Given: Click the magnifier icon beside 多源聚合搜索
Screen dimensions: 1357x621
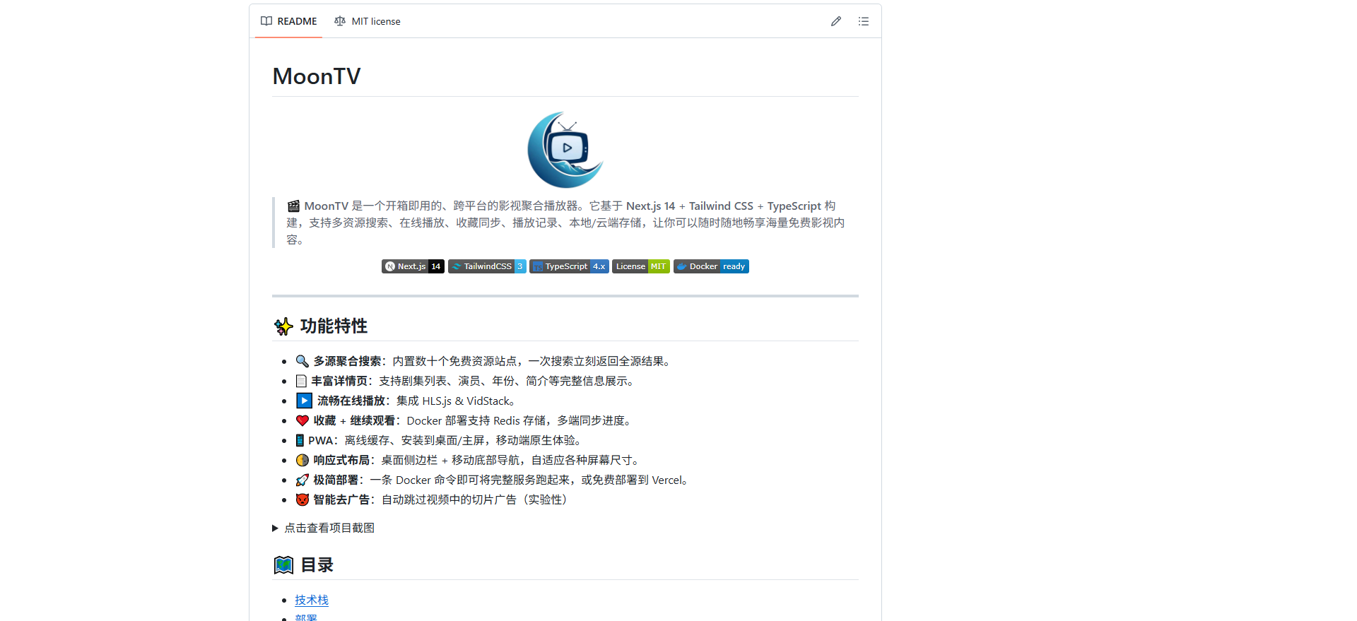Looking at the screenshot, I should coord(302,361).
